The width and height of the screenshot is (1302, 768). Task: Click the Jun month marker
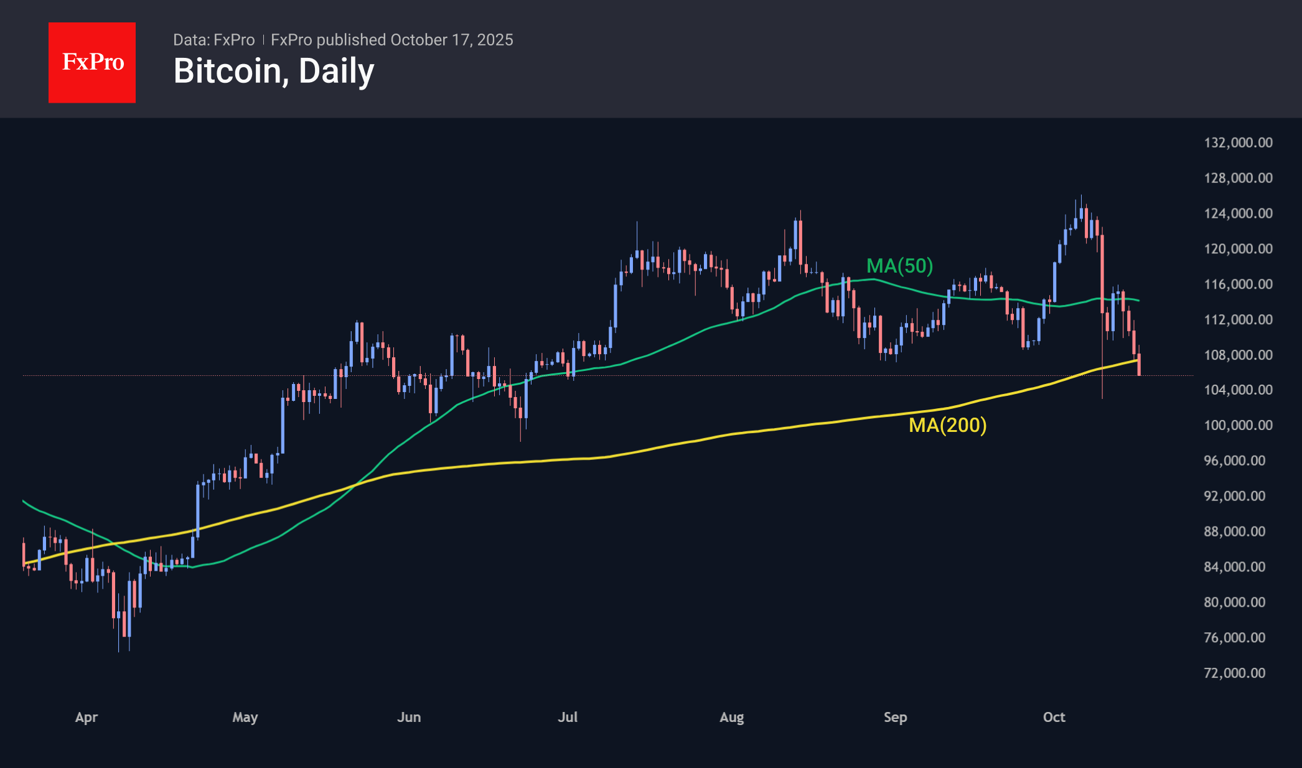[409, 717]
